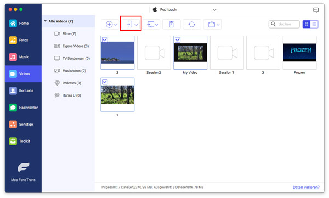Open the Daten verloren link

click(306, 187)
